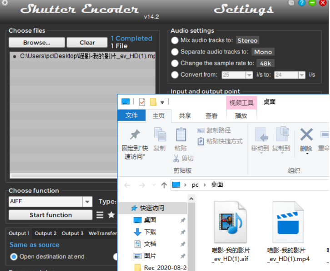Viewport: 330px width, 271px height.
Task: Open the 文件 File tab
Action: click(x=131, y=116)
